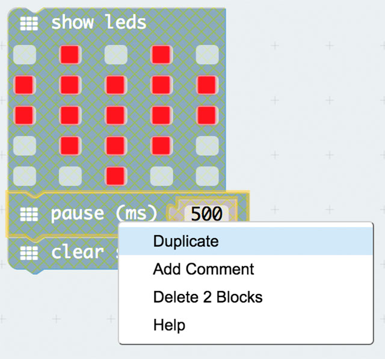Turn off the lit LED in bottom row
Screen dimensions: 385x359
click(116, 176)
